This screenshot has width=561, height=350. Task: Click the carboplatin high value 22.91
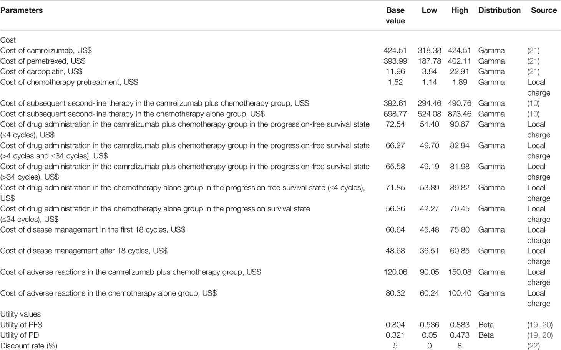pos(460,71)
